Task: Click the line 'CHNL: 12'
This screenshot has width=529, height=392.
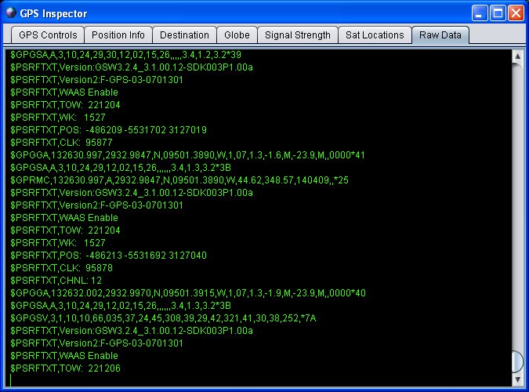Action: pyautogui.click(x=56, y=280)
